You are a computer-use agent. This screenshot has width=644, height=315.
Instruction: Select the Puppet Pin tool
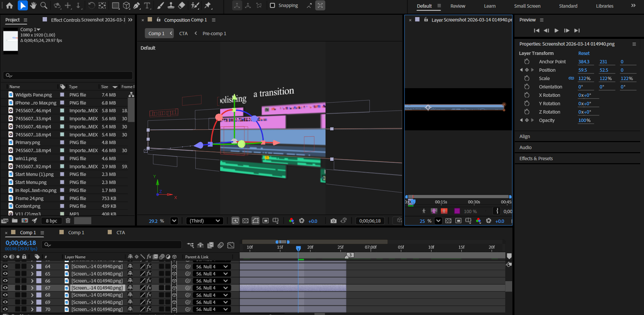coord(208,5)
